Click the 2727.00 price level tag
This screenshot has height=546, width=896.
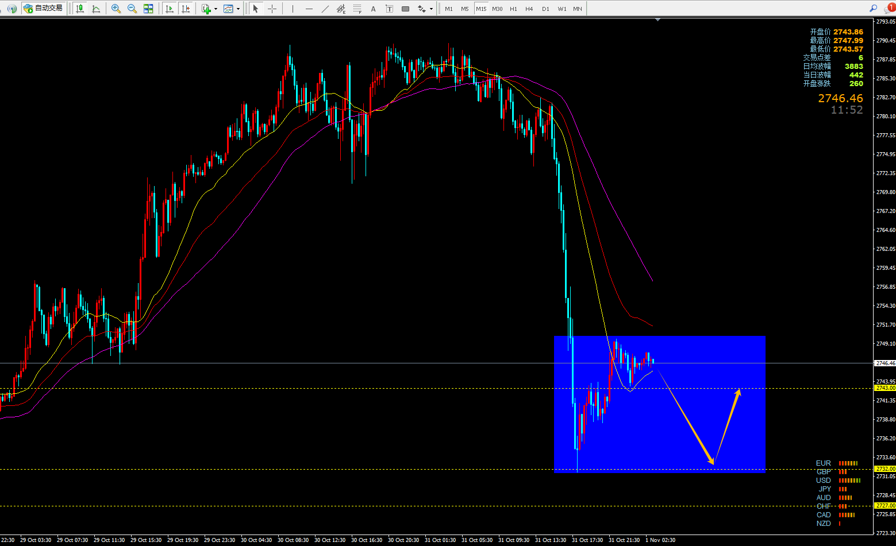click(x=885, y=506)
